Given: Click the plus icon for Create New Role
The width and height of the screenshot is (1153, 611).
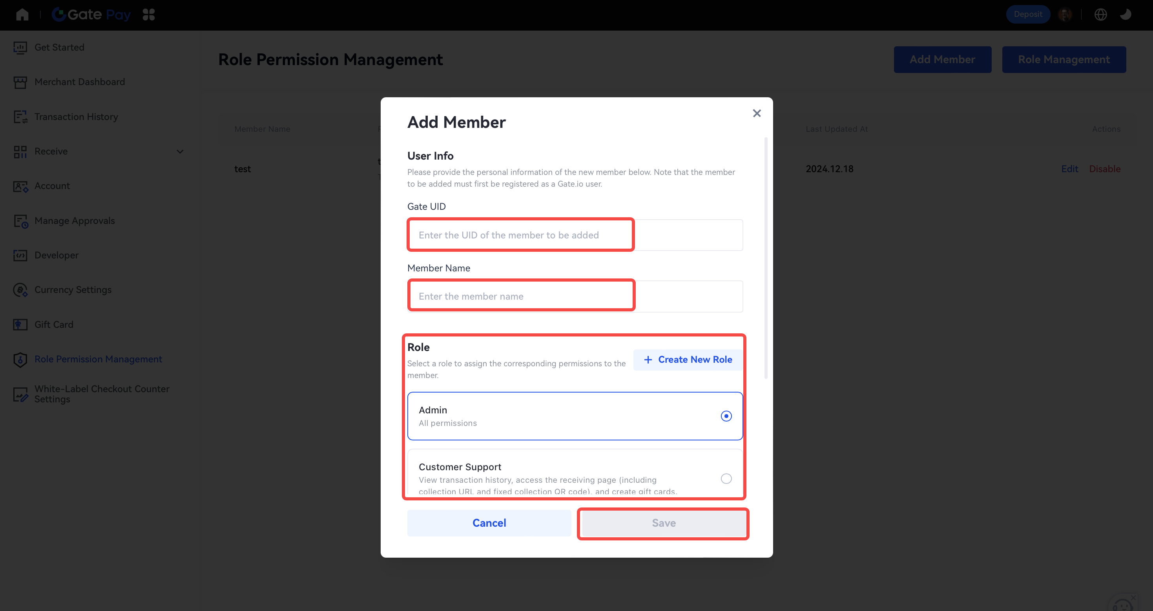Looking at the screenshot, I should pos(648,360).
